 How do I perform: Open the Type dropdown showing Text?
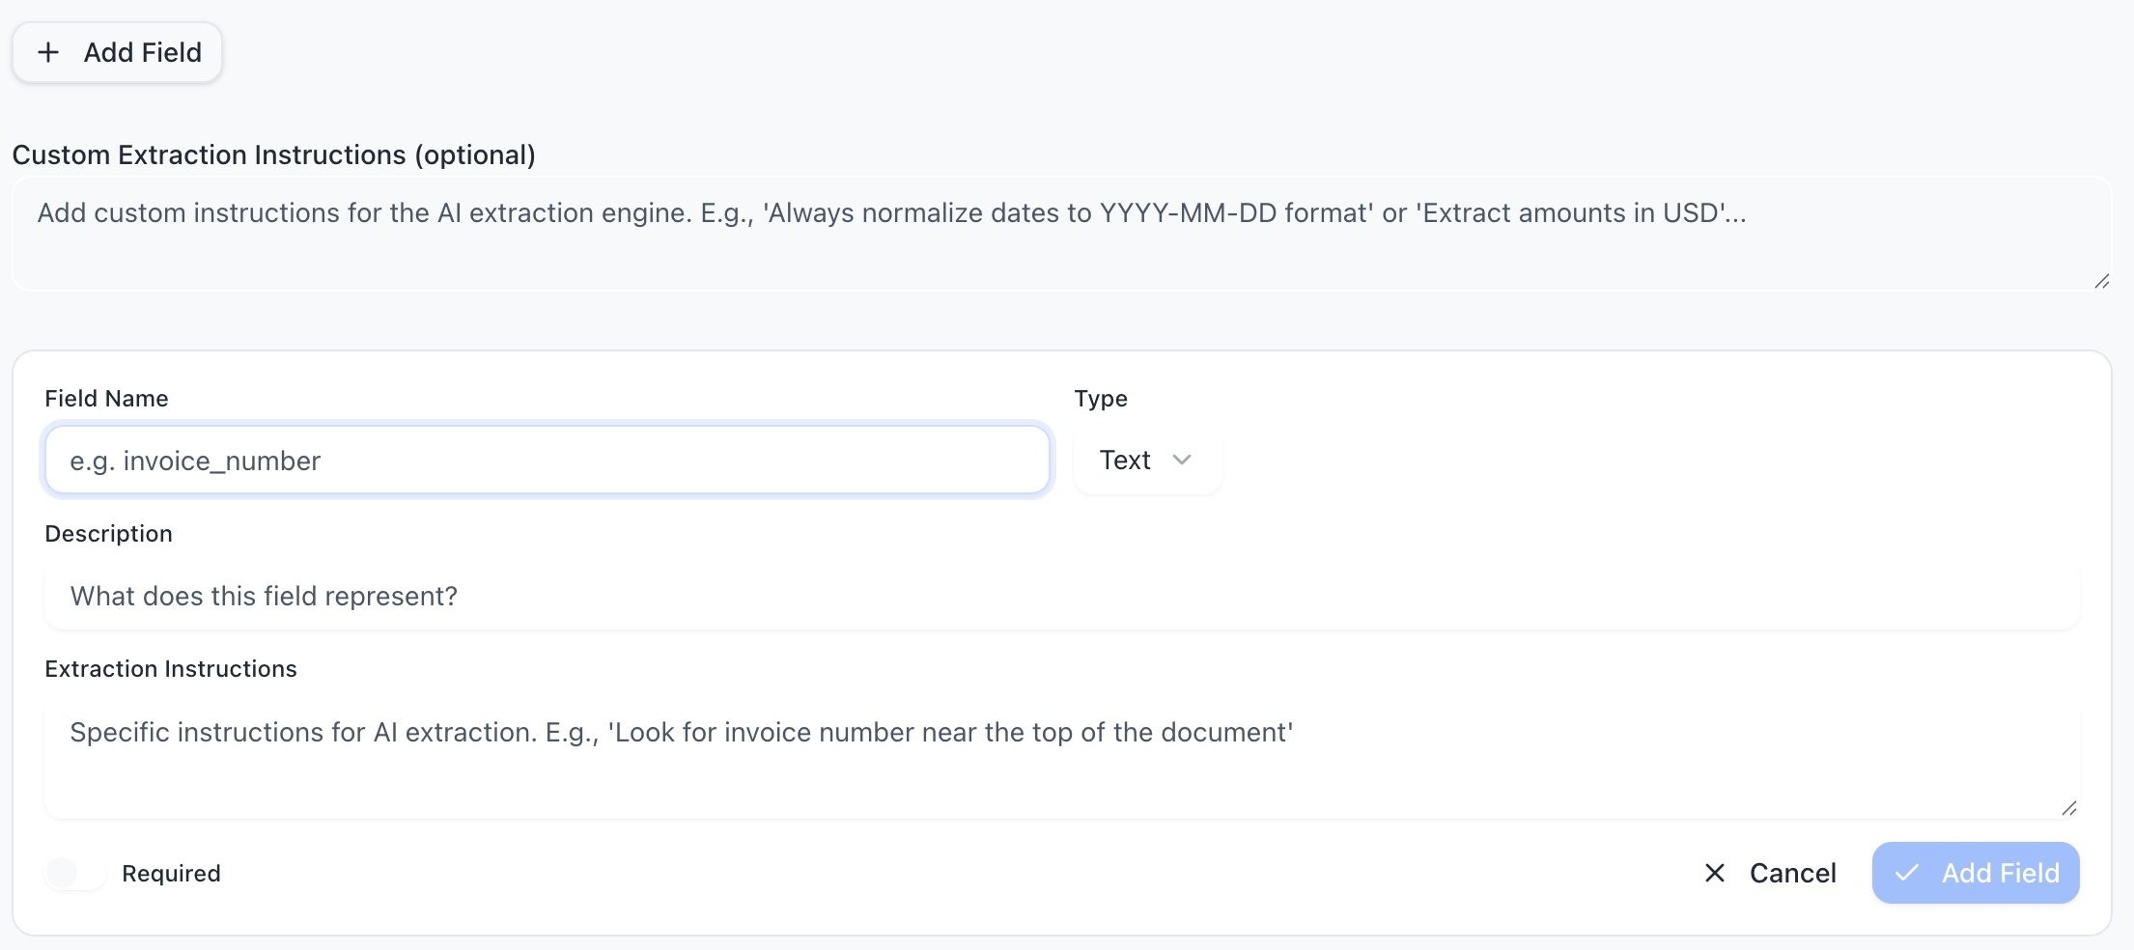pos(1147,461)
